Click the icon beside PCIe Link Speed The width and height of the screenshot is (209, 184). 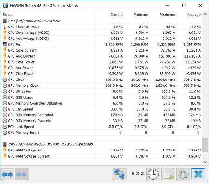point(5,127)
